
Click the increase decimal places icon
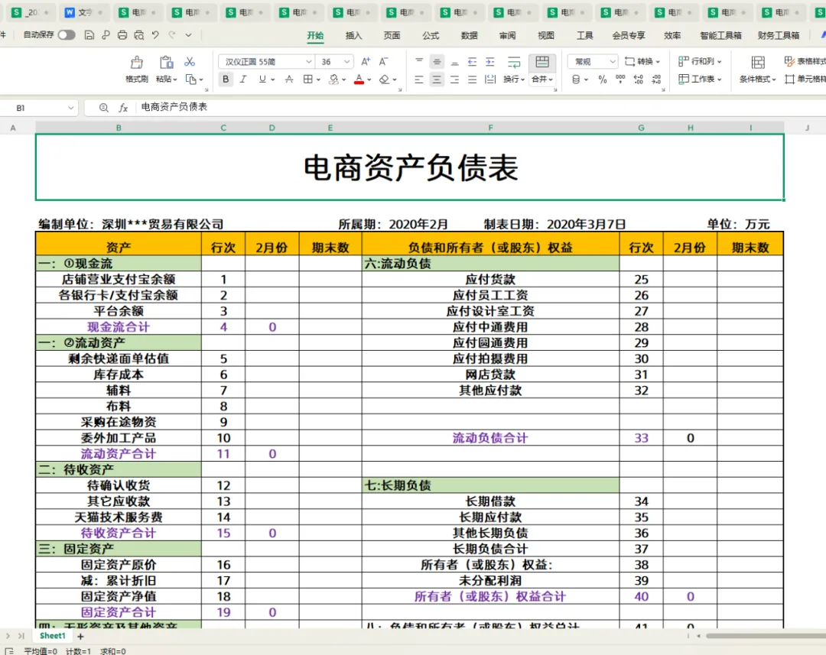639,79
